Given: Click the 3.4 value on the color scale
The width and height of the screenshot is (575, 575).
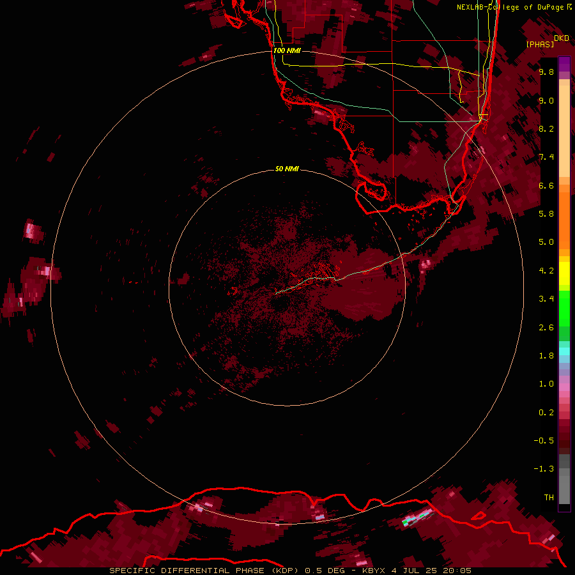Looking at the screenshot, I should [x=546, y=299].
